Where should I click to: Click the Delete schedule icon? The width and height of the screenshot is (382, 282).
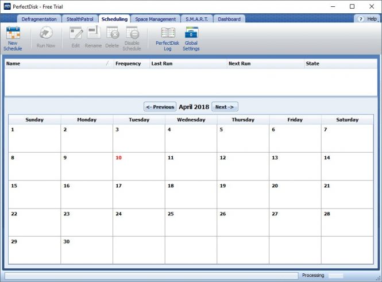coord(113,37)
